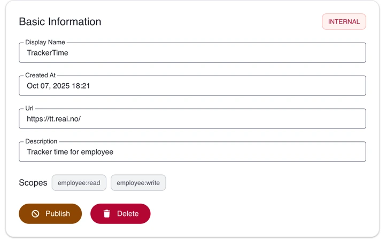Click the Created At floating label
This screenshot has width=386, height=241.
coord(40,75)
